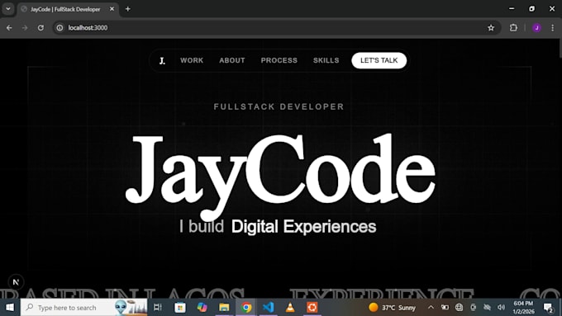The image size is (562, 316).
Task: Open the 37°C Sunny weather widget
Action: (x=392, y=308)
